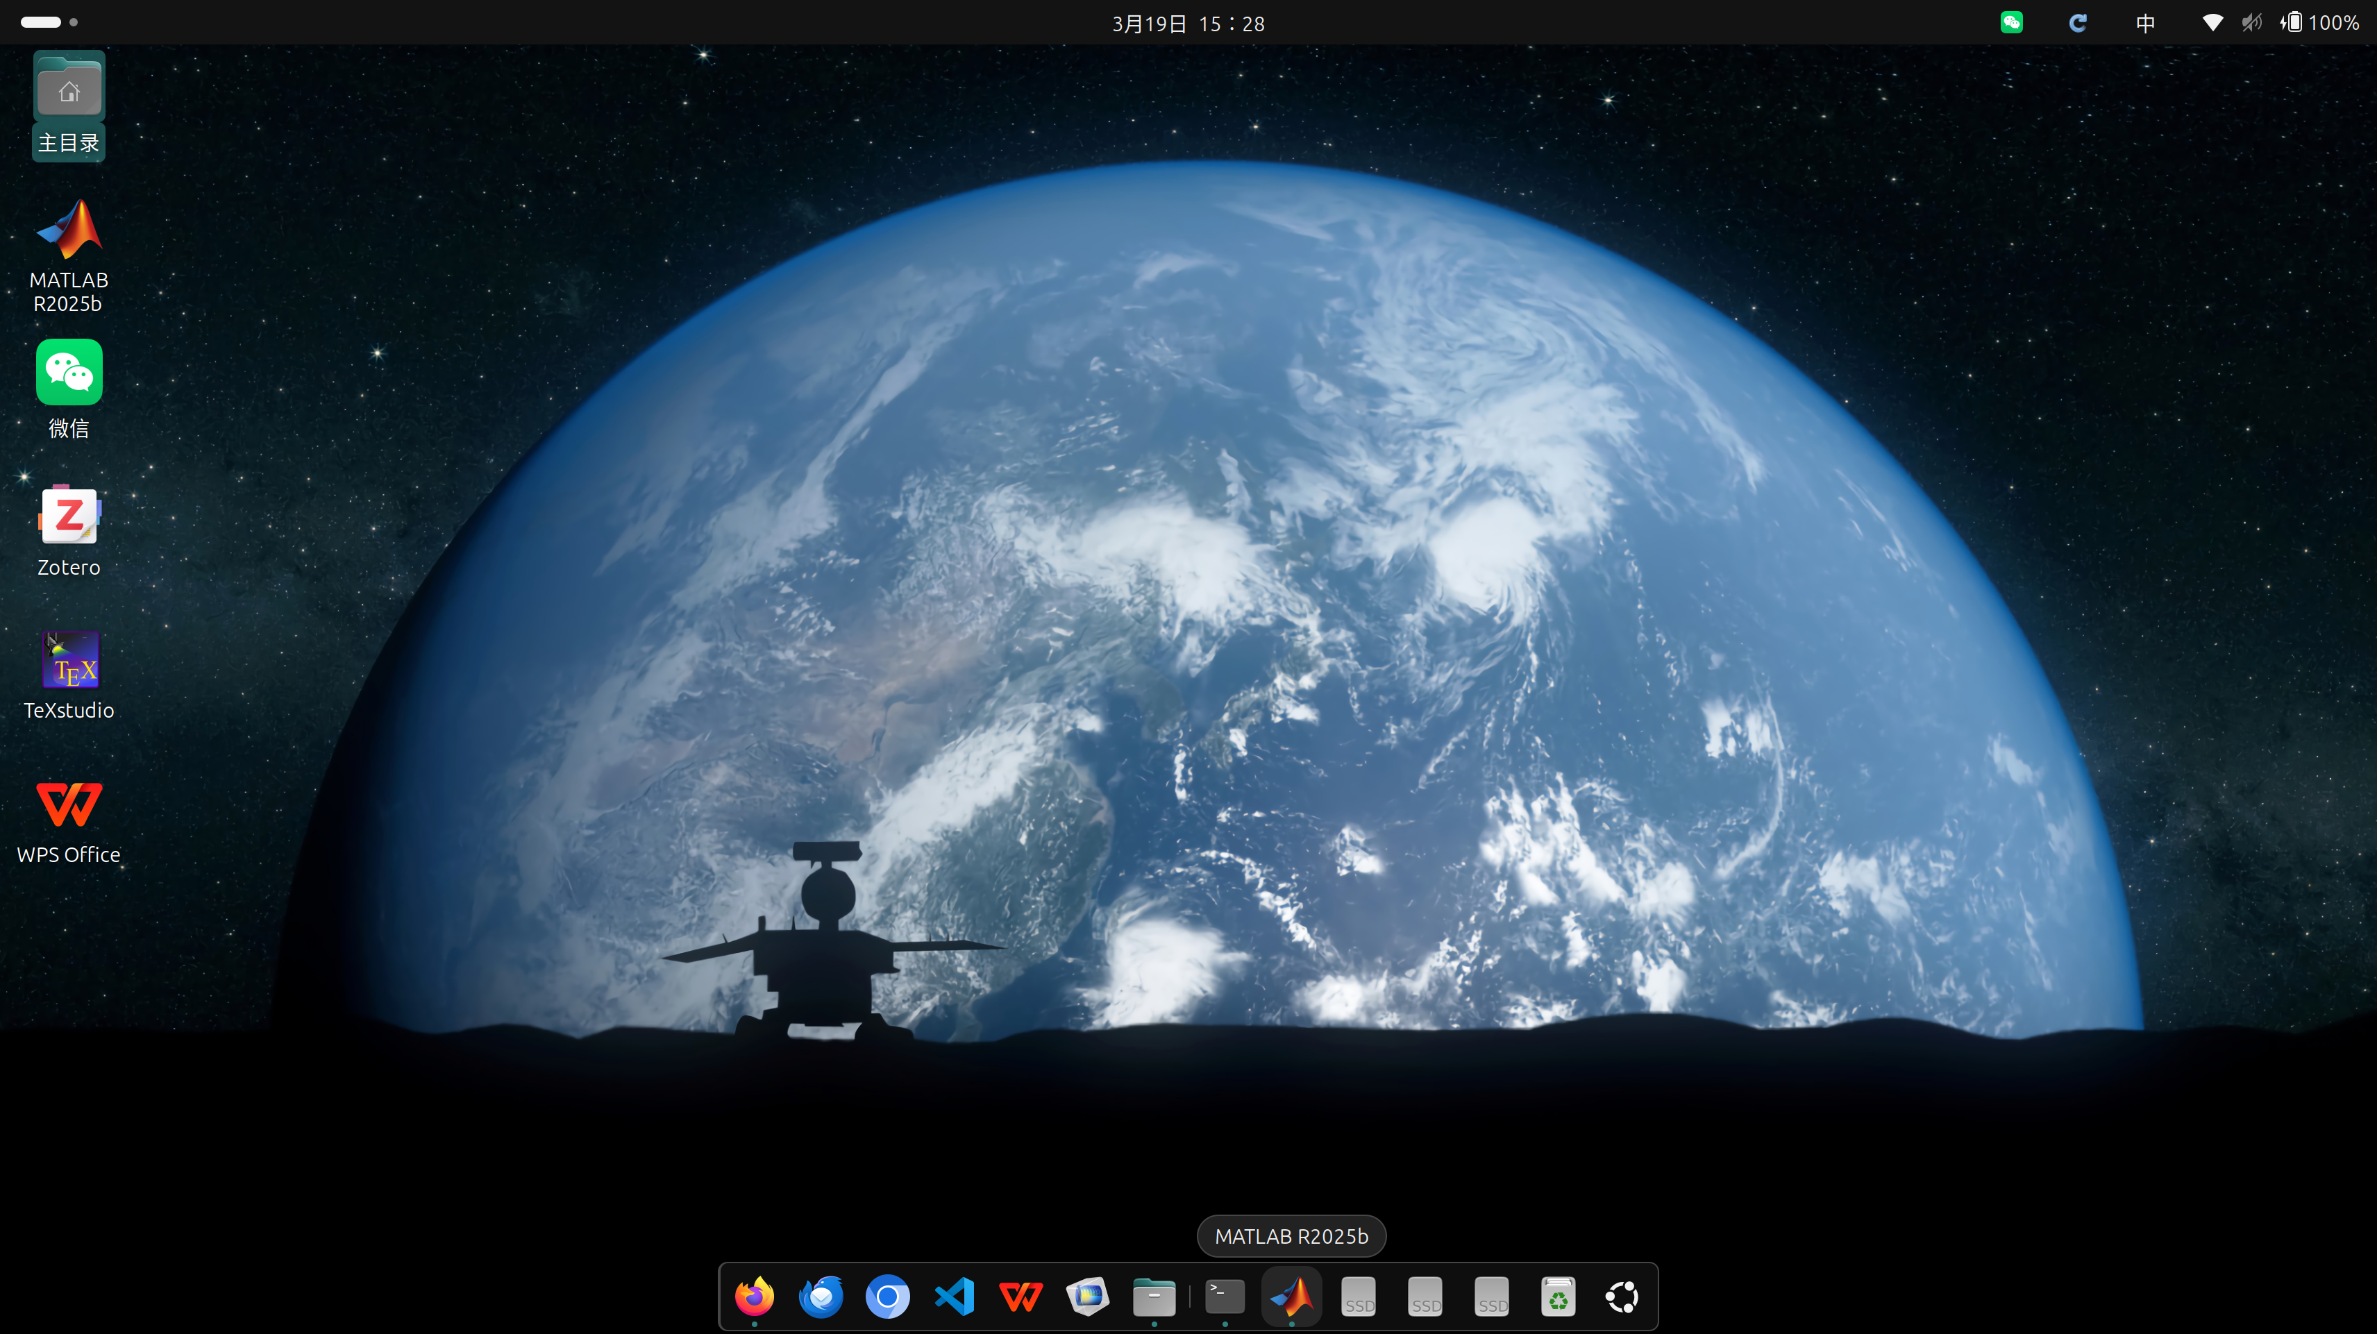This screenshot has height=1334, width=2377.
Task: Launch Chromium browser from the dock
Action: [x=888, y=1297]
